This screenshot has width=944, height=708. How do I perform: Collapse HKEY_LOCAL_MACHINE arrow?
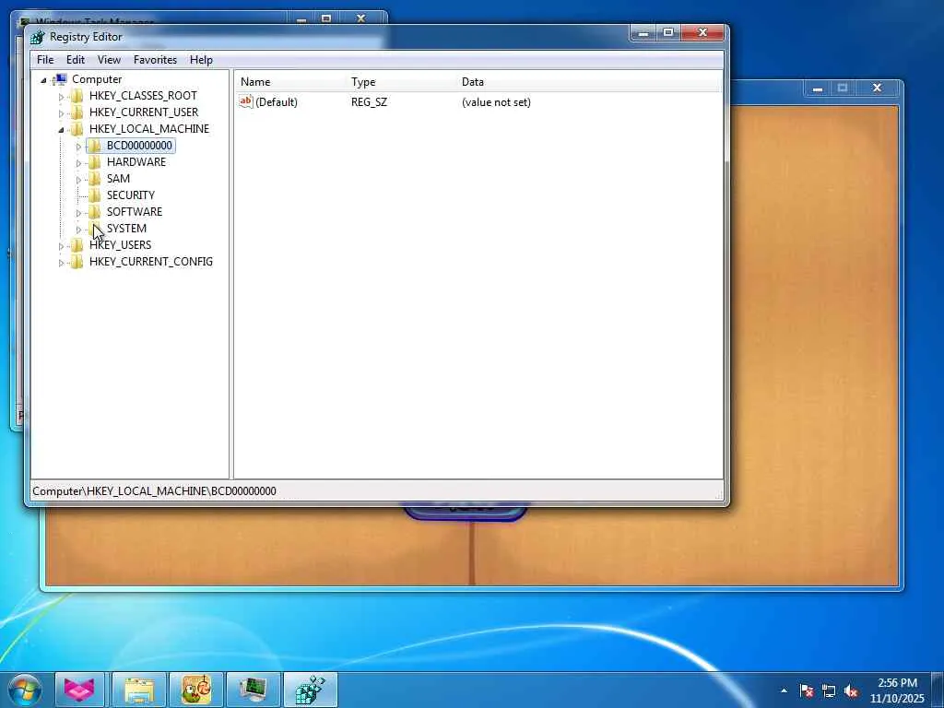[x=61, y=129]
